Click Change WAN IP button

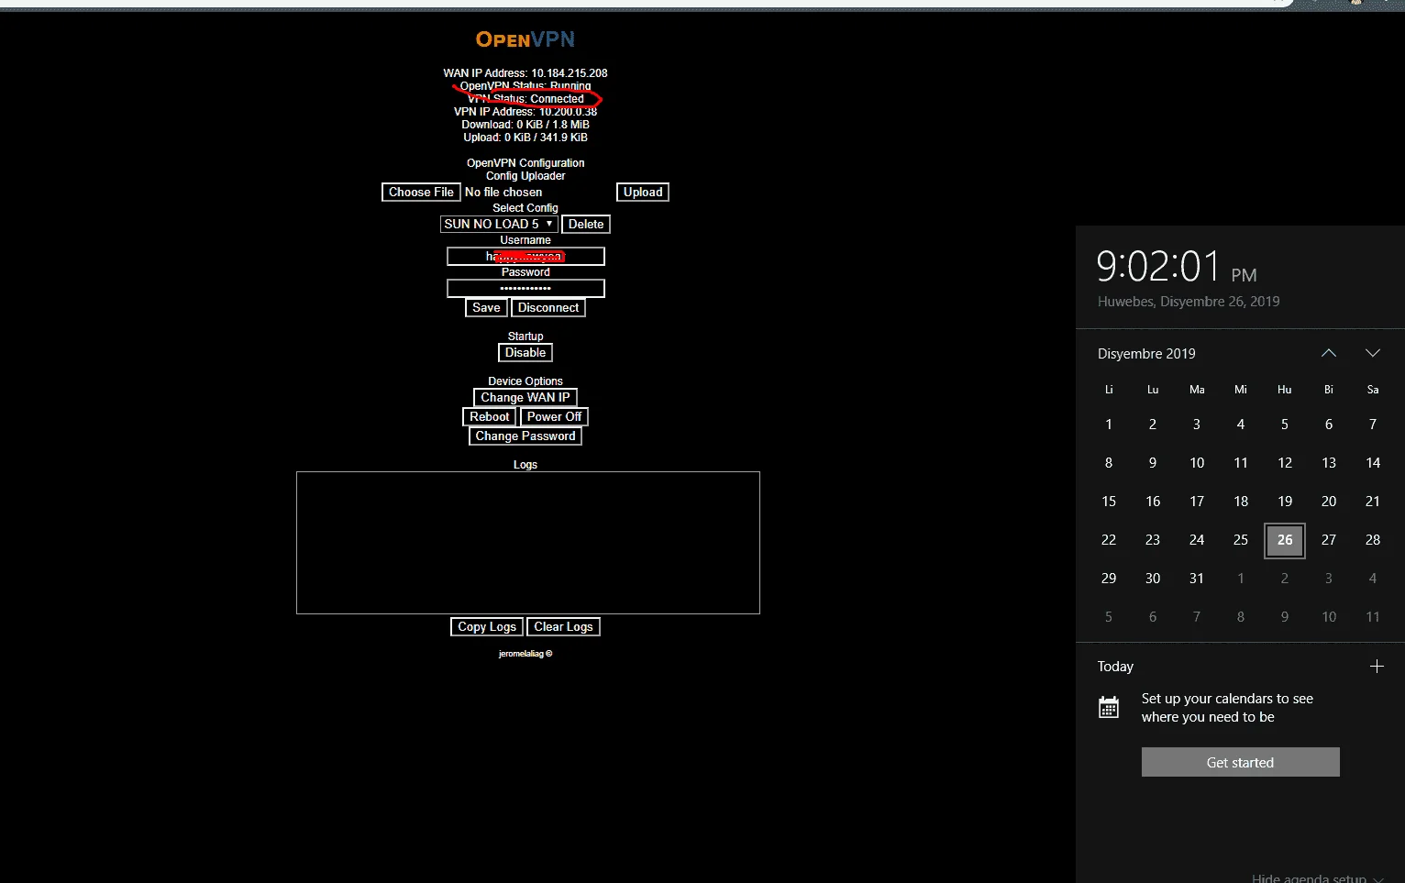(525, 397)
